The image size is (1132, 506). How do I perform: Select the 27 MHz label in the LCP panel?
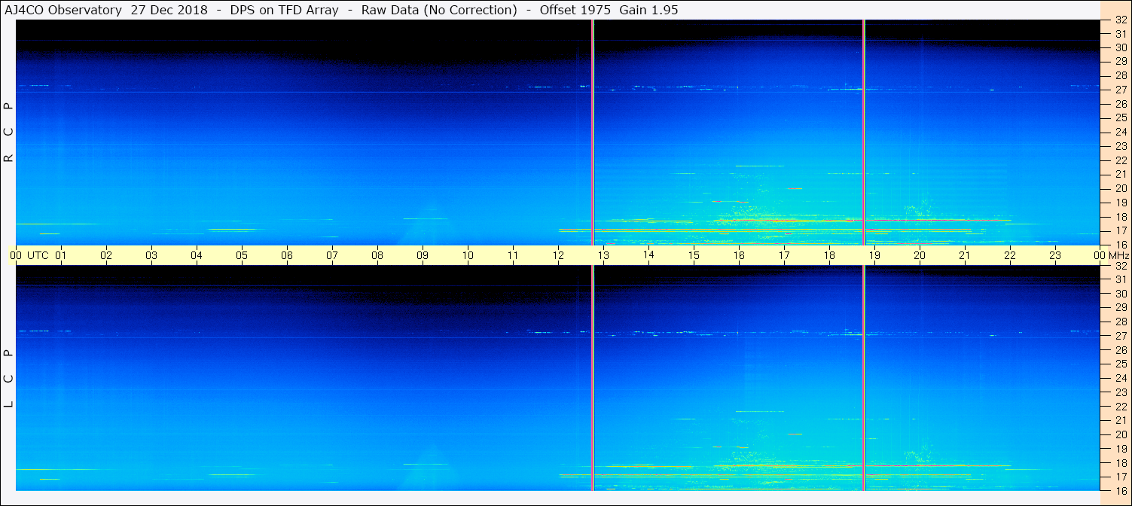tap(1120, 336)
